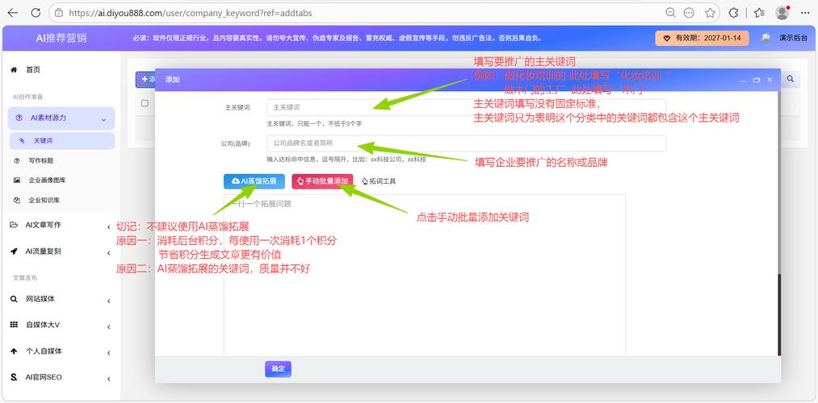Image resolution: width=818 pixels, height=403 pixels.
Task: Click the 主关键词 input field
Action: click(466, 107)
